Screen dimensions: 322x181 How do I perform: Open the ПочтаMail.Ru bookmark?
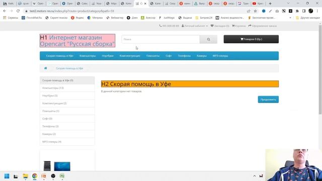(32, 18)
